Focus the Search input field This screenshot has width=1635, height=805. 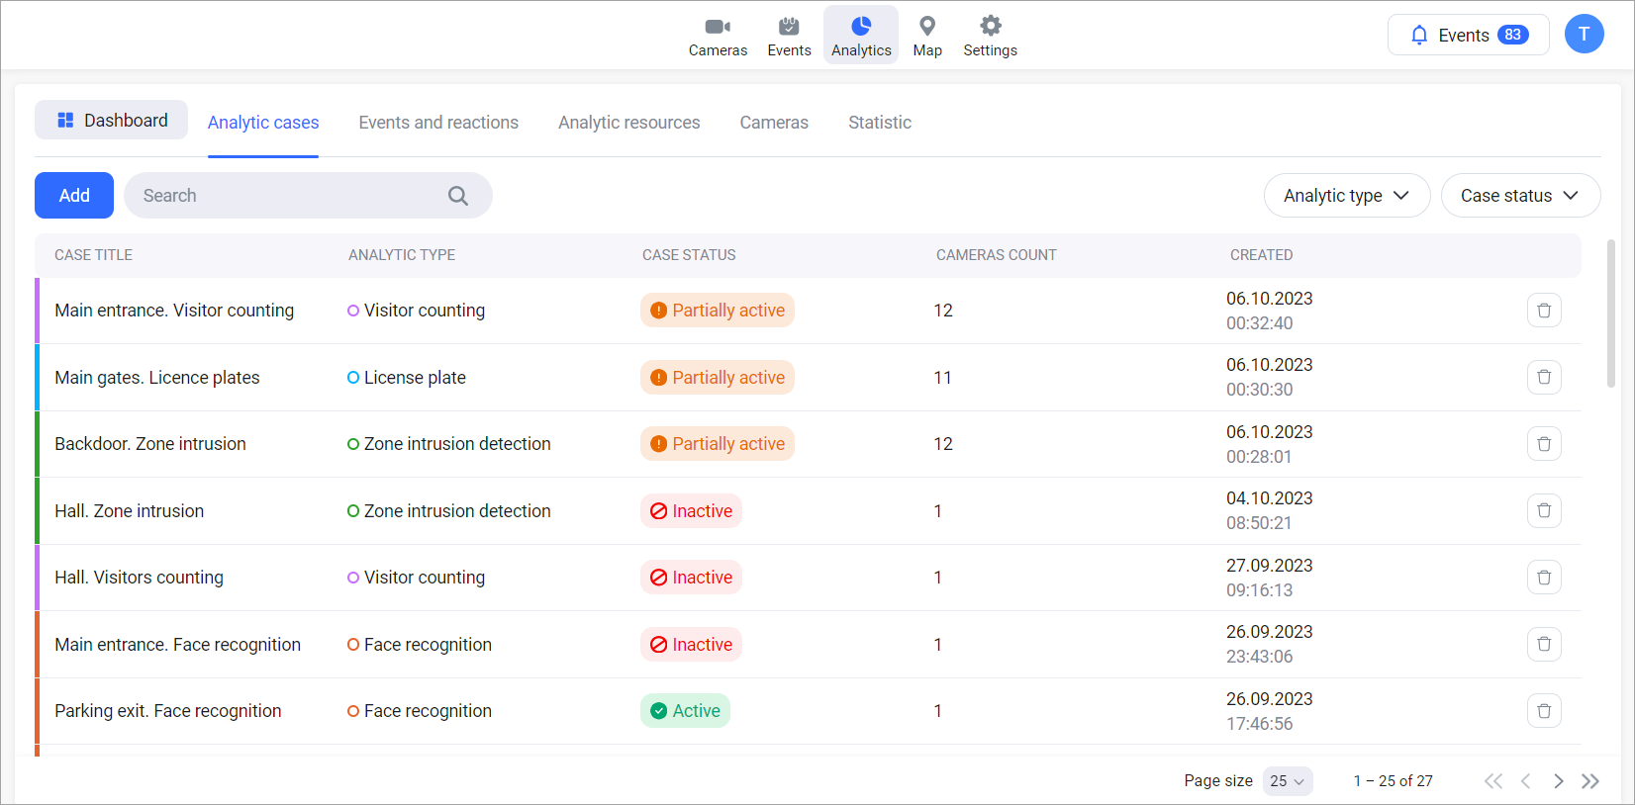(287, 196)
